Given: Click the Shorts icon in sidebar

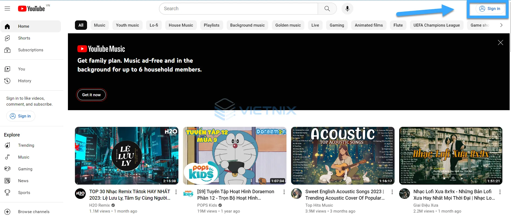Looking at the screenshot, I should tap(7, 38).
